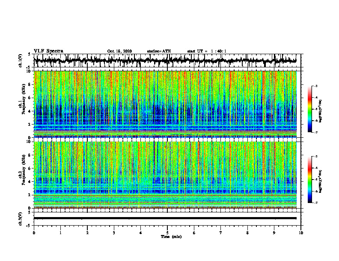Click the ch.1 spectrogram panel
The image size is (339, 261).
point(165,104)
